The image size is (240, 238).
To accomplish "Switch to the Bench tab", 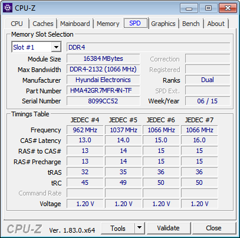I will (190, 24).
